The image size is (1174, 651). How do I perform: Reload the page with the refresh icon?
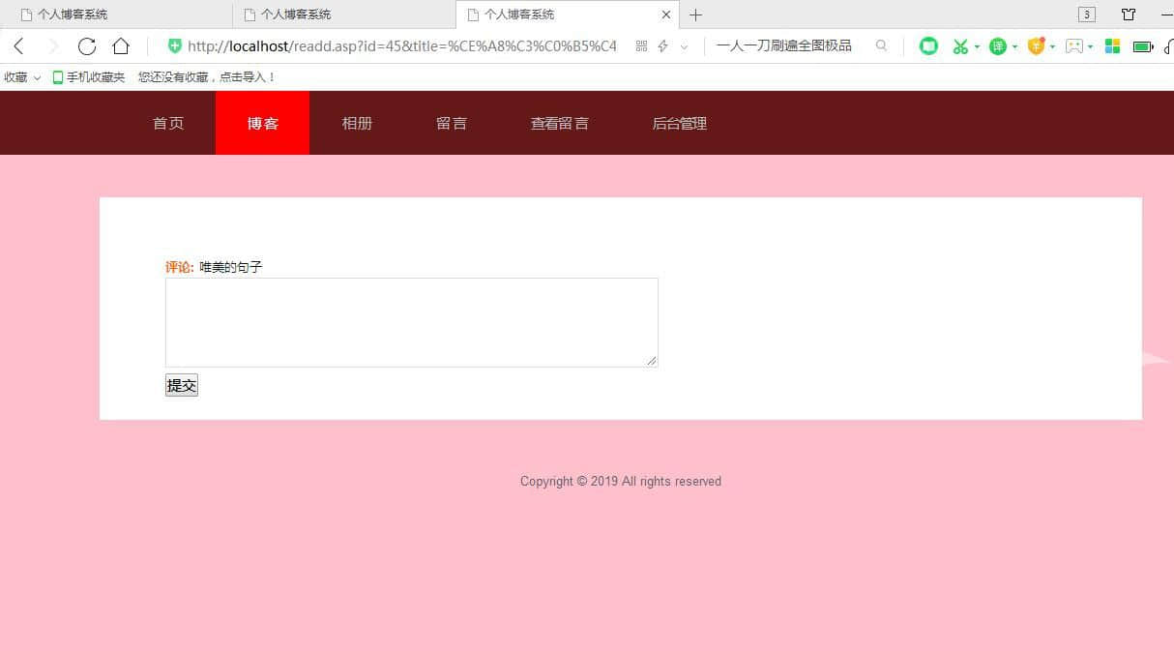pos(87,46)
